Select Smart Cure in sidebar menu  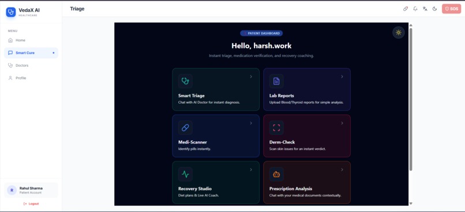[x=31, y=53]
